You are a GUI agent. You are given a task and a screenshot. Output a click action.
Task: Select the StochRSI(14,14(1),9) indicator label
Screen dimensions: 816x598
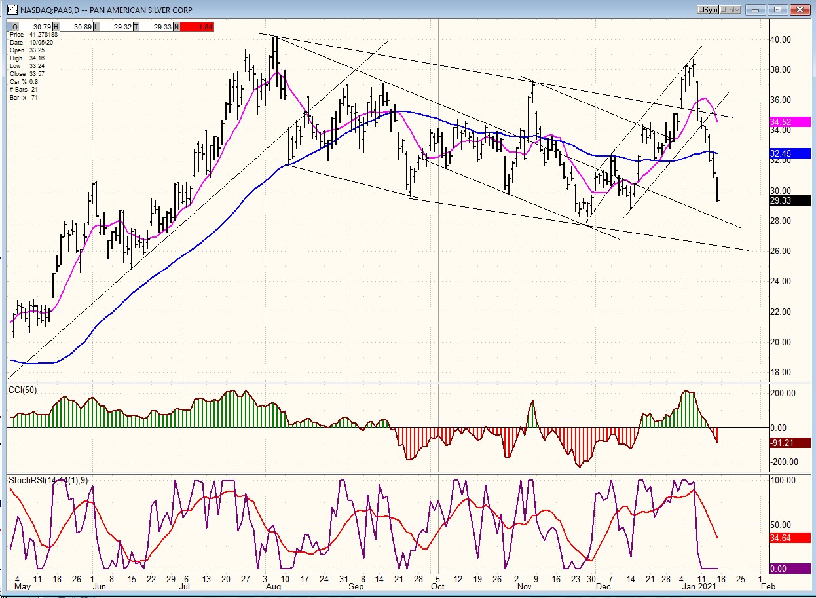(48, 481)
